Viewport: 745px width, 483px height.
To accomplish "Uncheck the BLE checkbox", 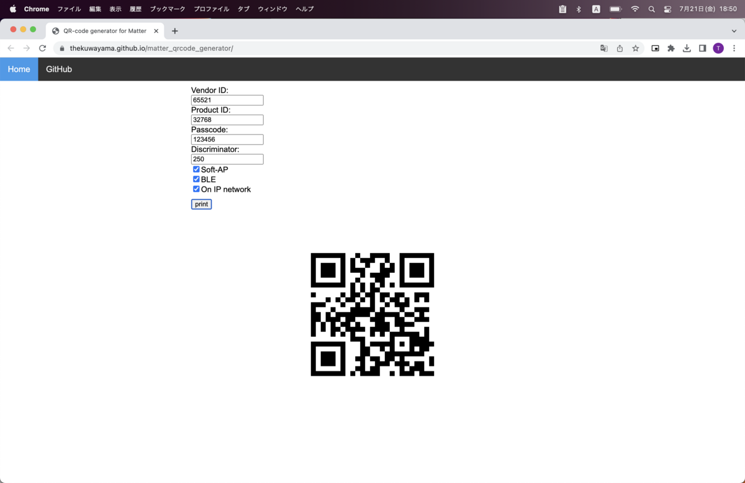I will coord(196,179).
